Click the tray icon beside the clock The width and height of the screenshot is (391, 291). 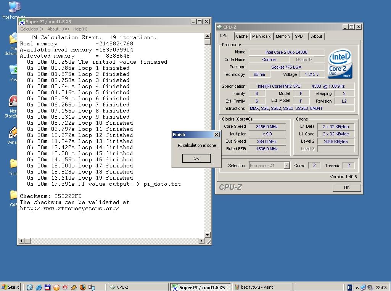[x=370, y=287]
